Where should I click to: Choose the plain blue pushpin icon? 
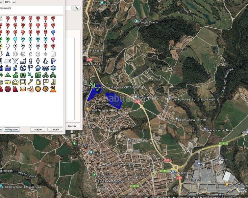[x=53, y=33]
